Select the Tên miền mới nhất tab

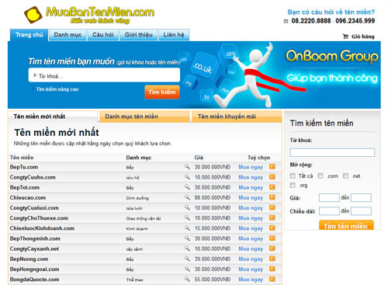53,116
